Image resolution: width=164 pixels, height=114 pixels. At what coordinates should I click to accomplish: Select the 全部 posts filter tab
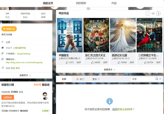(x=64, y=79)
